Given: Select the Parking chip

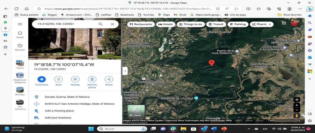Looking at the screenshot, I should coord(238,24).
